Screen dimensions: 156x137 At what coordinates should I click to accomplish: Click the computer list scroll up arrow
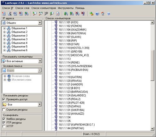tap(152, 22)
